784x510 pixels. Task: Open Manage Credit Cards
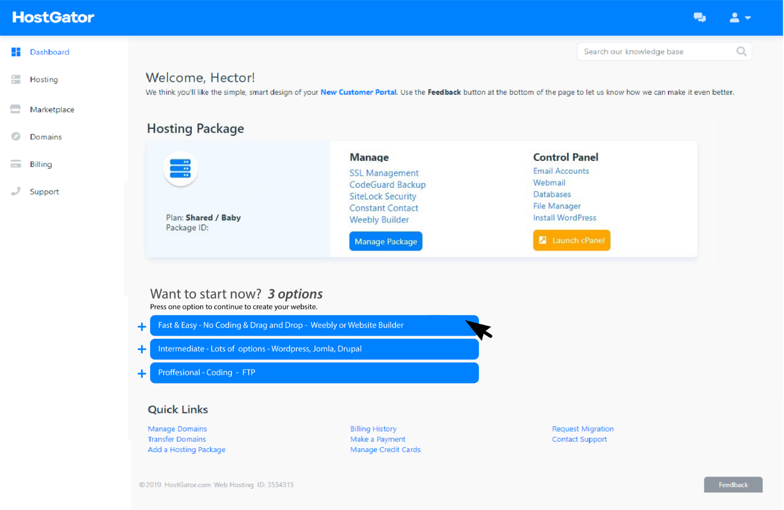pos(385,450)
